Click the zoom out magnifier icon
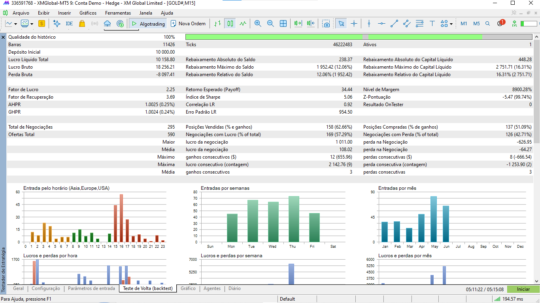The height and width of the screenshot is (303, 540). click(270, 24)
